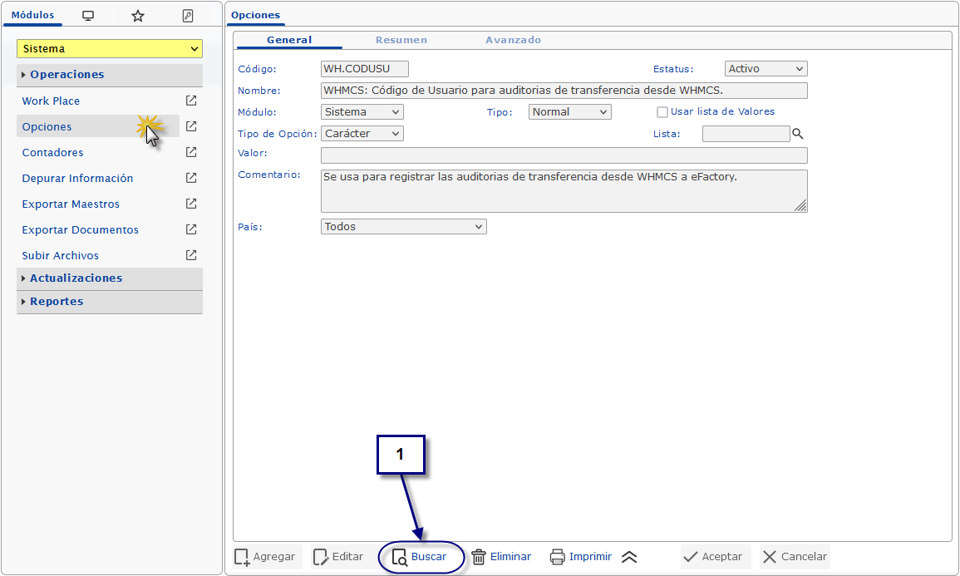
Task: Open Subir Archivos external link icon
Action: pos(191,255)
